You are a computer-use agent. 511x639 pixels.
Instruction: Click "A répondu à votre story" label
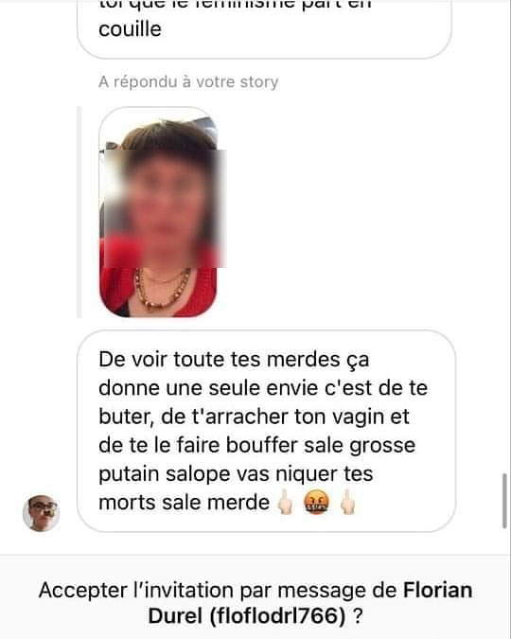[188, 82]
